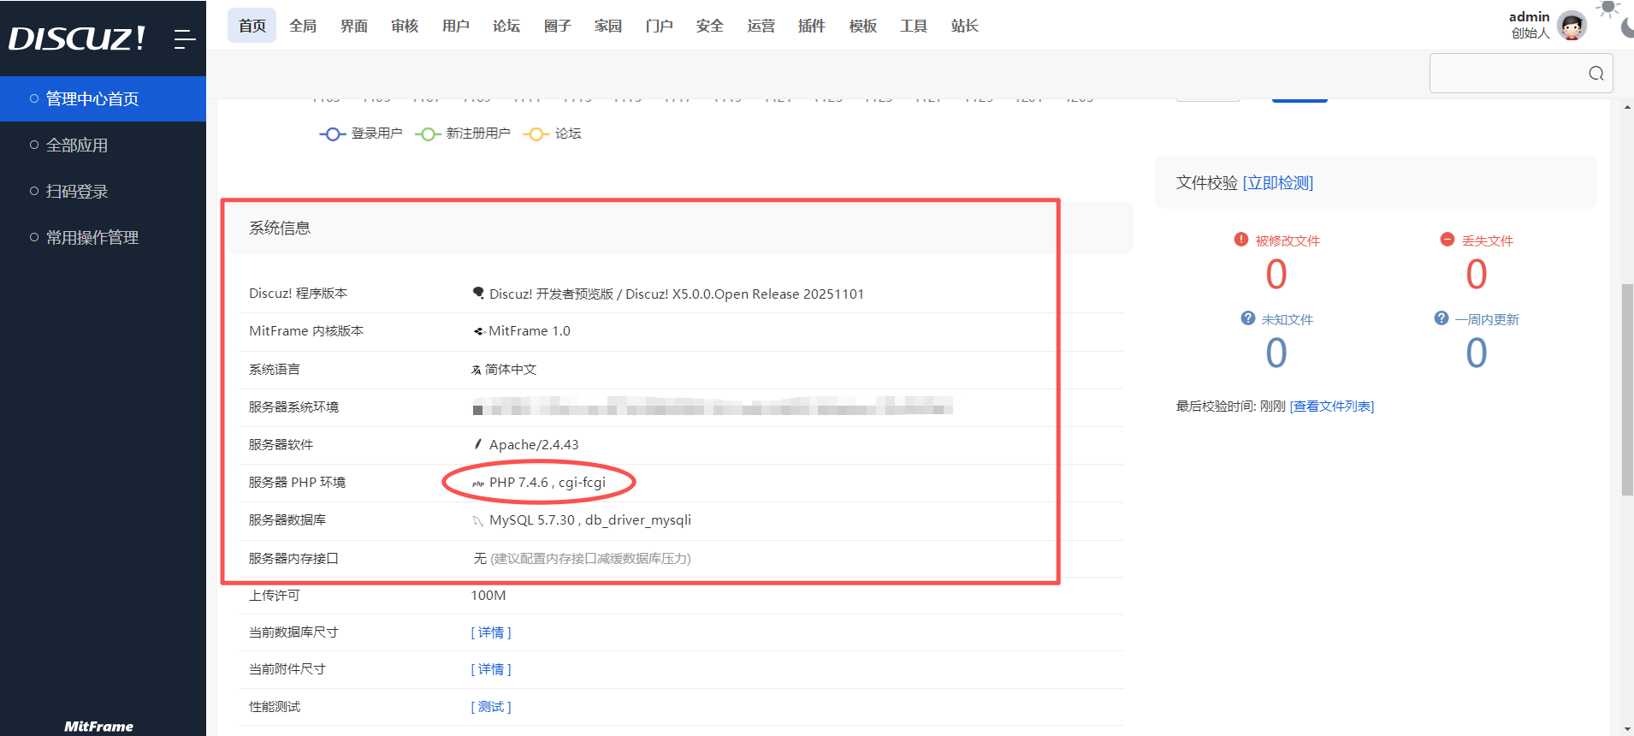Image resolution: width=1634 pixels, height=736 pixels.
Task: Open 详情 link for 当前附件尺寸
Action: click(491, 669)
